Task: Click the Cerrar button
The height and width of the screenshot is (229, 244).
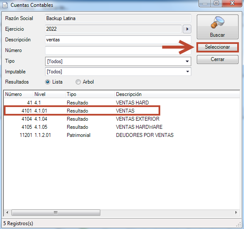Action: click(x=217, y=59)
